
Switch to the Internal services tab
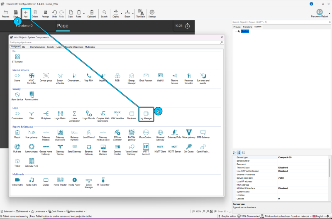(x=37, y=47)
